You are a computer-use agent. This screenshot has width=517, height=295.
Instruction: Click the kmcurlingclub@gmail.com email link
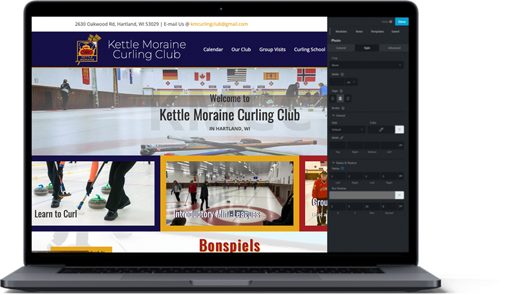[x=219, y=24]
